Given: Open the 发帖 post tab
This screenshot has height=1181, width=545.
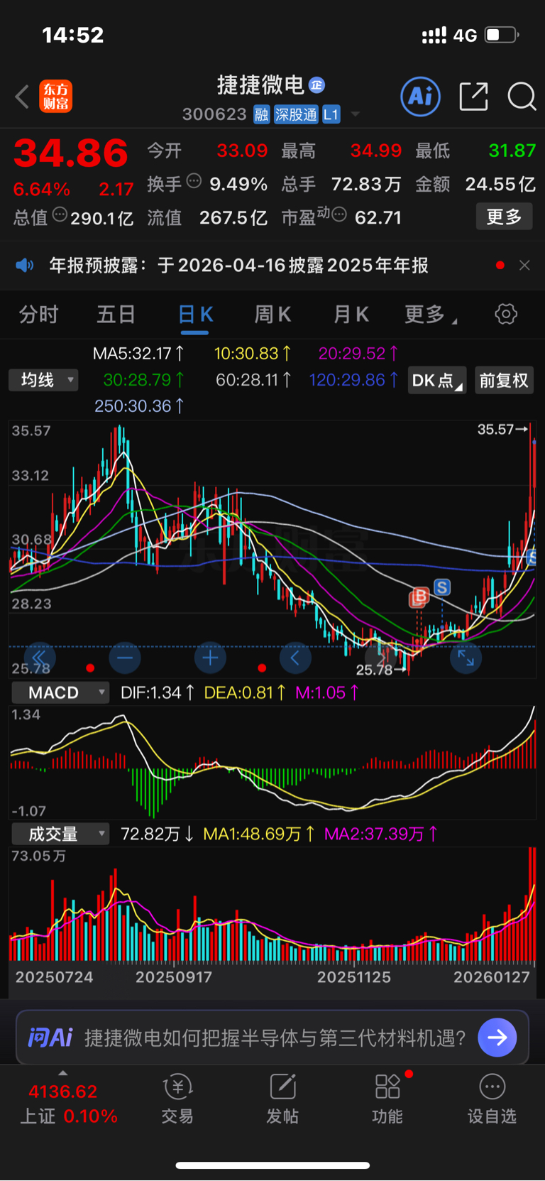Looking at the screenshot, I should (282, 1099).
